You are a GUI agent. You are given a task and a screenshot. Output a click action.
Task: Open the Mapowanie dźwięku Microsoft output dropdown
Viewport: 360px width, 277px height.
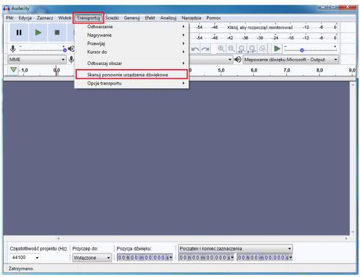pos(335,59)
